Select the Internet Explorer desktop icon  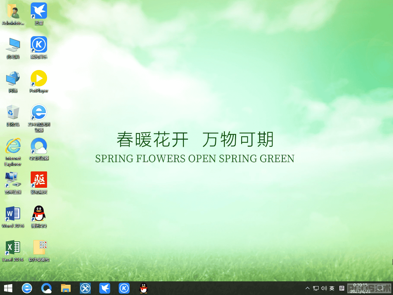(x=13, y=152)
